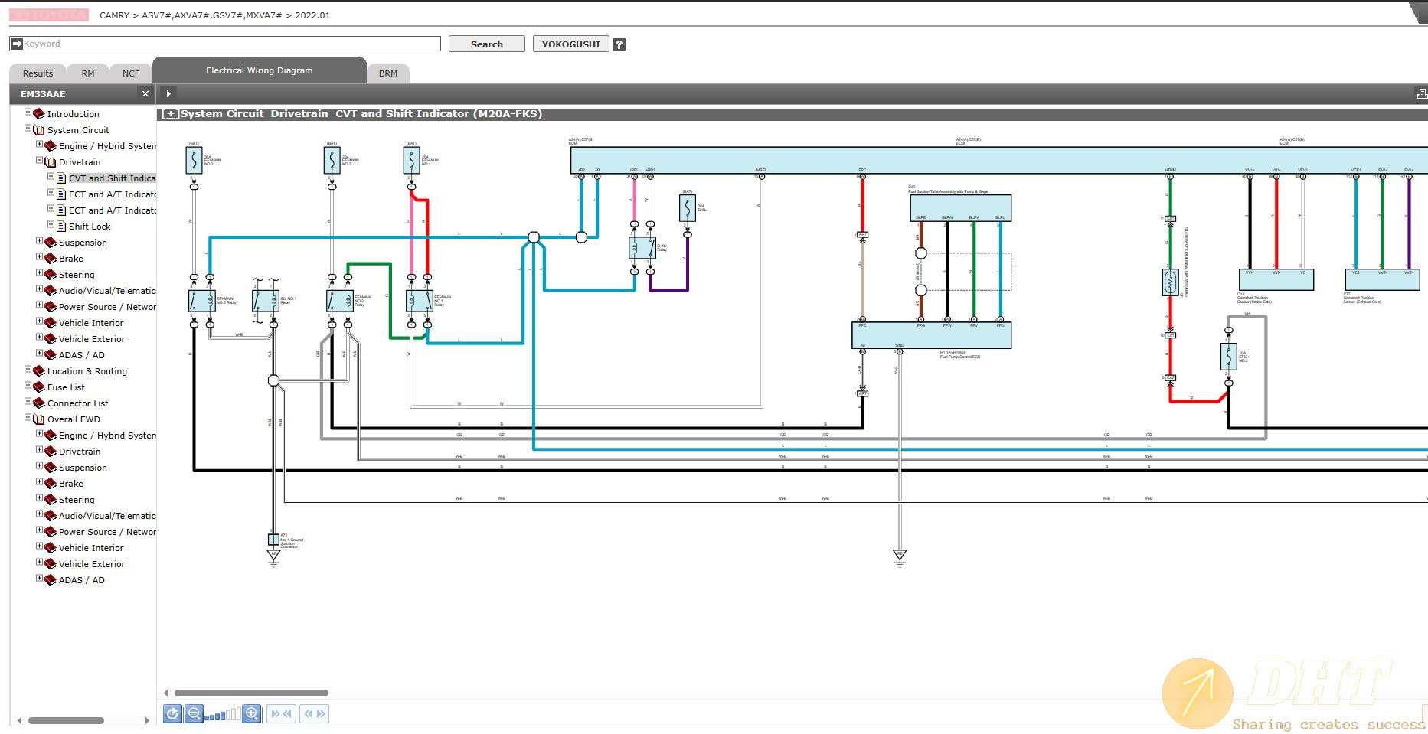The image size is (1428, 734).
Task: Expand Engine / Hybrid System under System Circuit
Action: 39,145
